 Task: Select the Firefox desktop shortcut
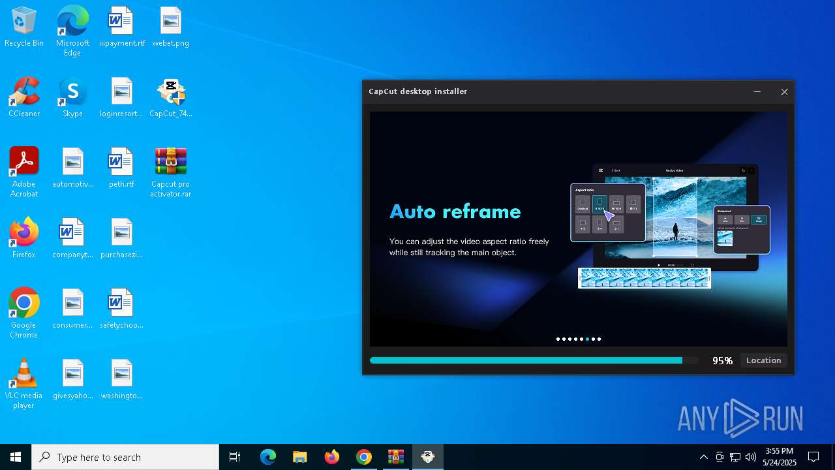click(24, 239)
